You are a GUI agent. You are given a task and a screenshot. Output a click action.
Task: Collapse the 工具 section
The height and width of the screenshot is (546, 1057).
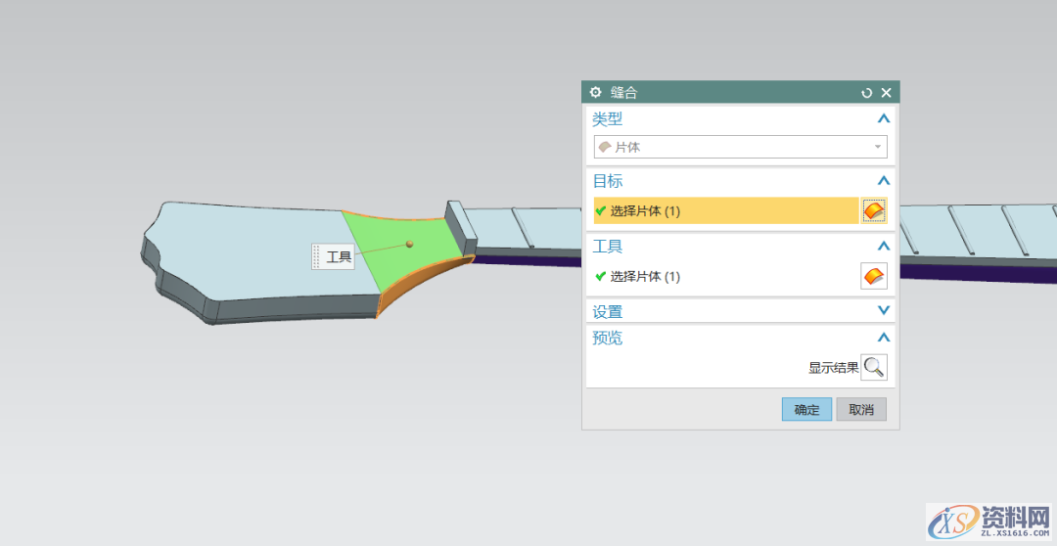(x=884, y=246)
